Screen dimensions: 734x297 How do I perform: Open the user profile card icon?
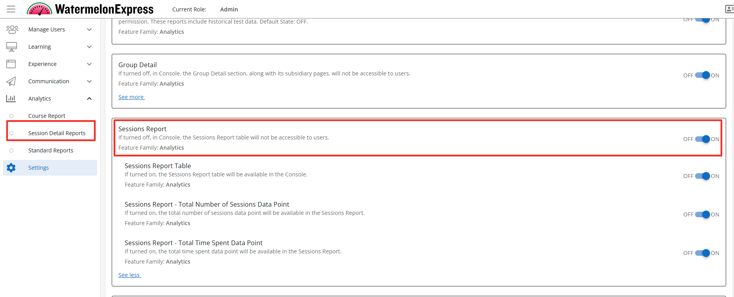pyautogui.click(x=729, y=9)
